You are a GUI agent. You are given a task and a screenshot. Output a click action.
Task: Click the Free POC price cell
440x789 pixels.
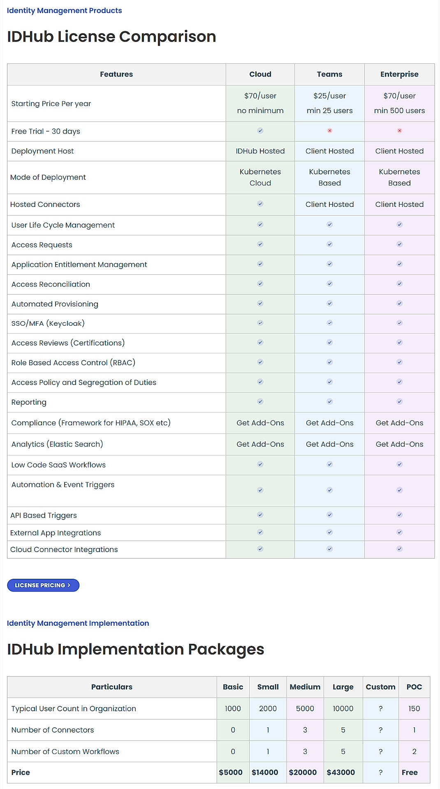415,773
